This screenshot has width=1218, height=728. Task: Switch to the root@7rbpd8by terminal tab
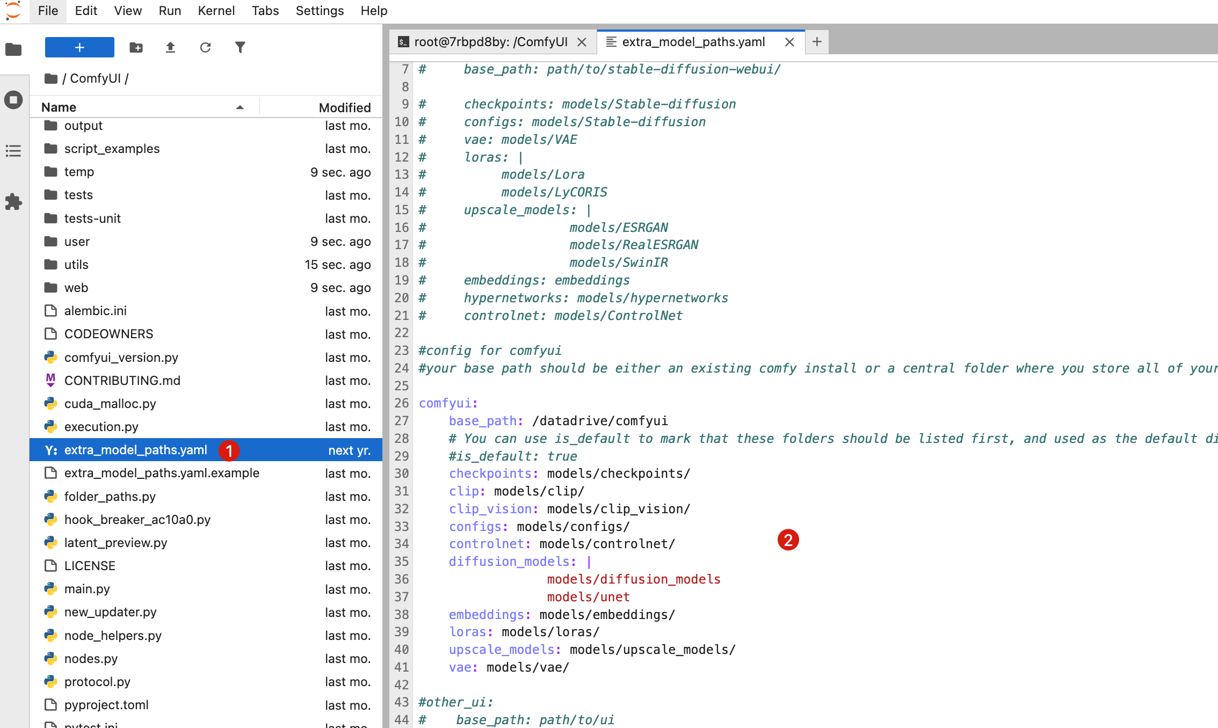coord(490,42)
